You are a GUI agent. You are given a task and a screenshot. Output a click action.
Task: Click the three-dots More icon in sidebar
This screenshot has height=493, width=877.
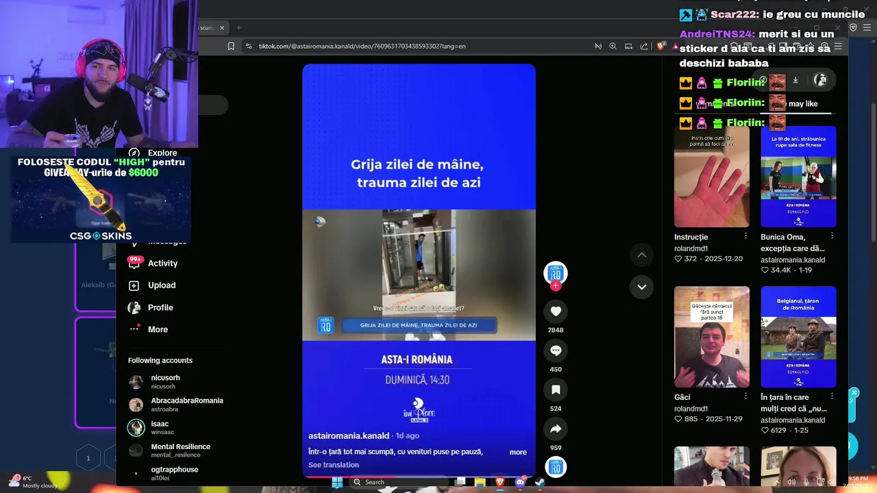134,329
